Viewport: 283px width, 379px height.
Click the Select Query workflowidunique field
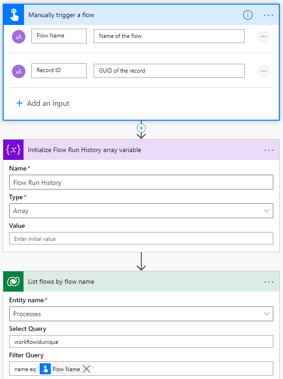141,342
